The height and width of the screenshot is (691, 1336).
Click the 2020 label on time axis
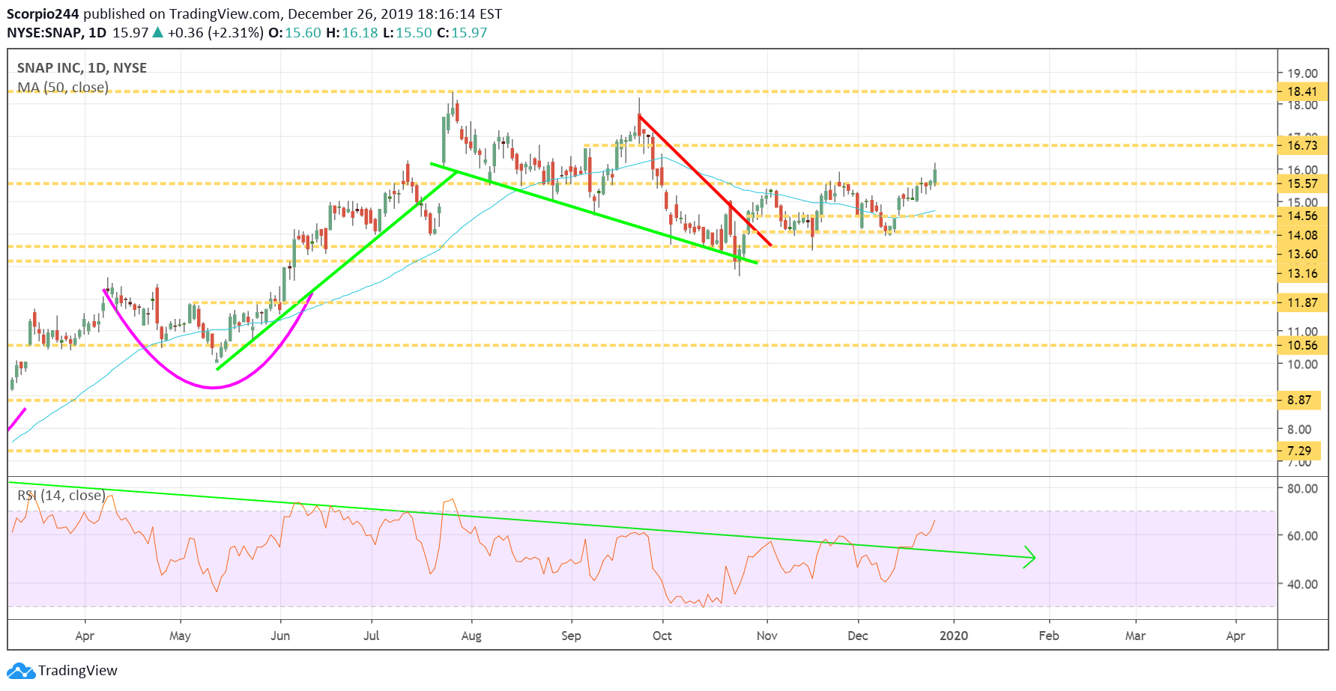click(953, 636)
